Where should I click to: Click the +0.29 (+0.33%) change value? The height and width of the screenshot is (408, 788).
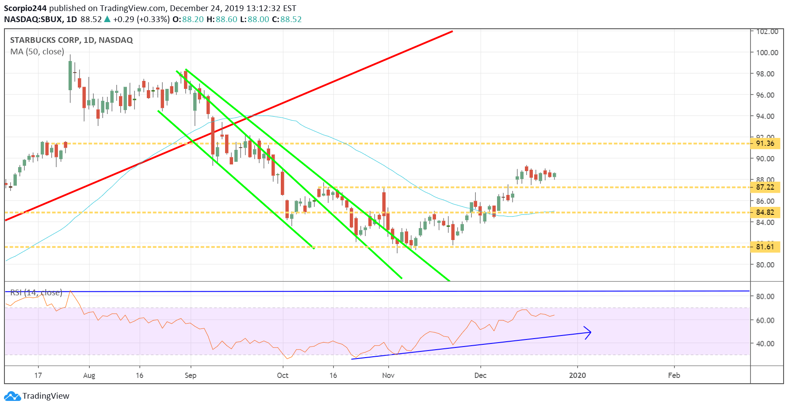[x=141, y=19]
